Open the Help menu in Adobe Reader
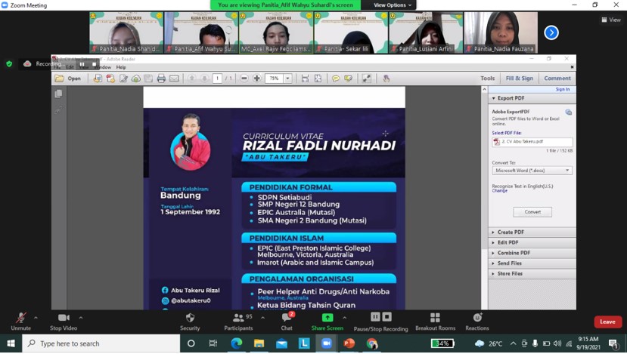This screenshot has height=354, width=627. [121, 67]
